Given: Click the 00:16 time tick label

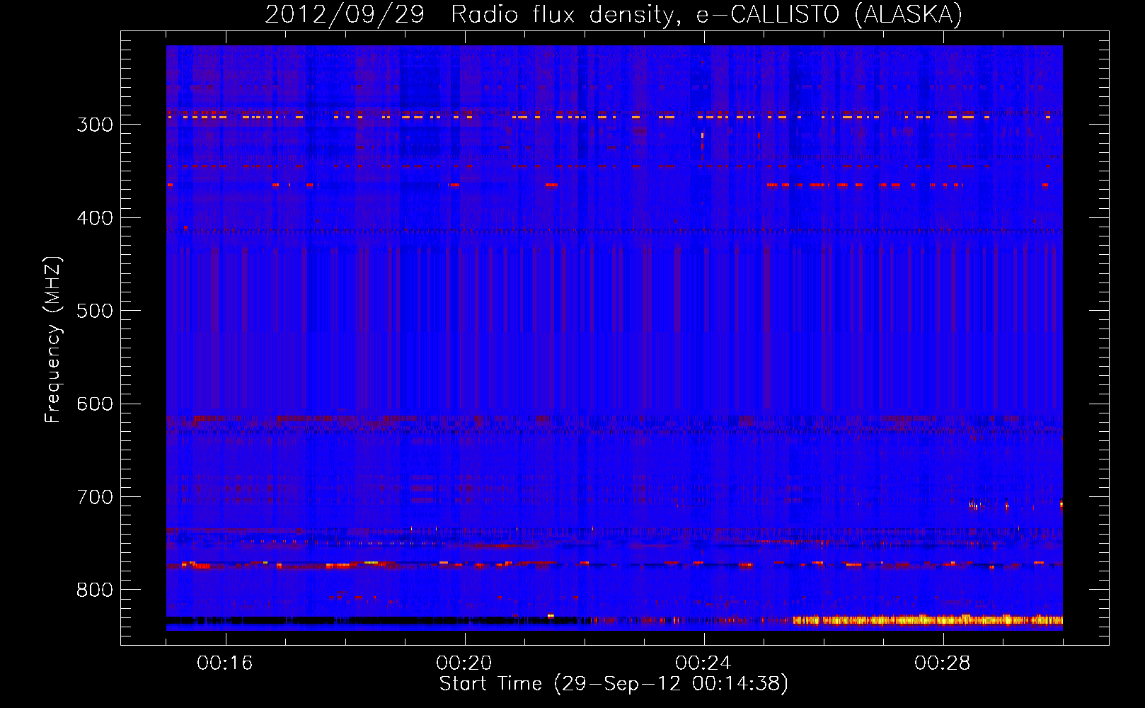Looking at the screenshot, I should (225, 663).
